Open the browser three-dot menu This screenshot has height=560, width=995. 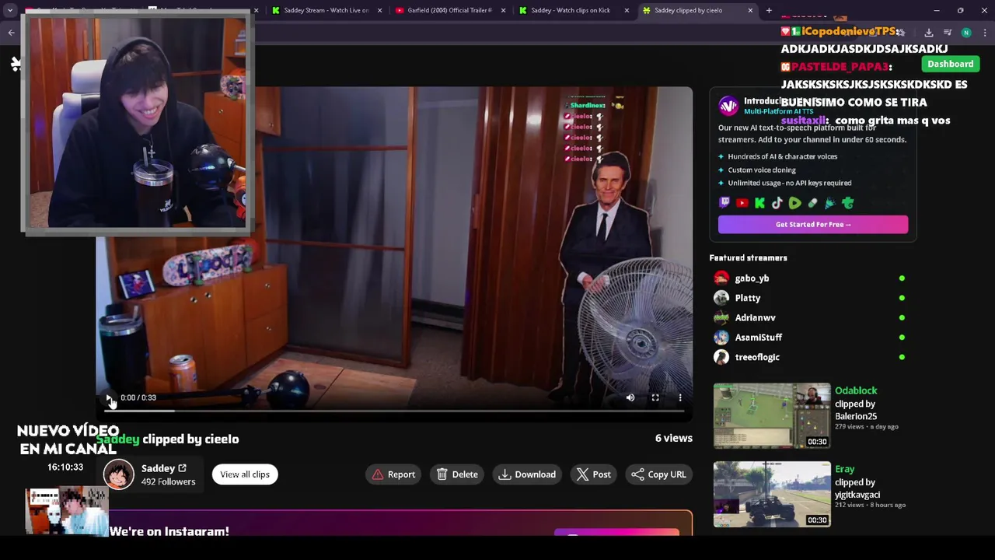[x=985, y=33]
